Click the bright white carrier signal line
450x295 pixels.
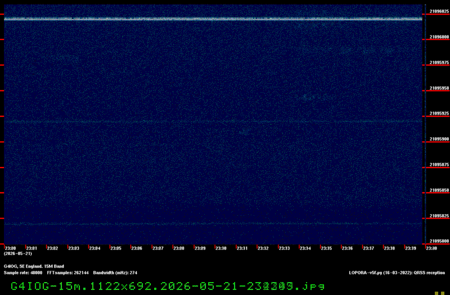(213, 19)
